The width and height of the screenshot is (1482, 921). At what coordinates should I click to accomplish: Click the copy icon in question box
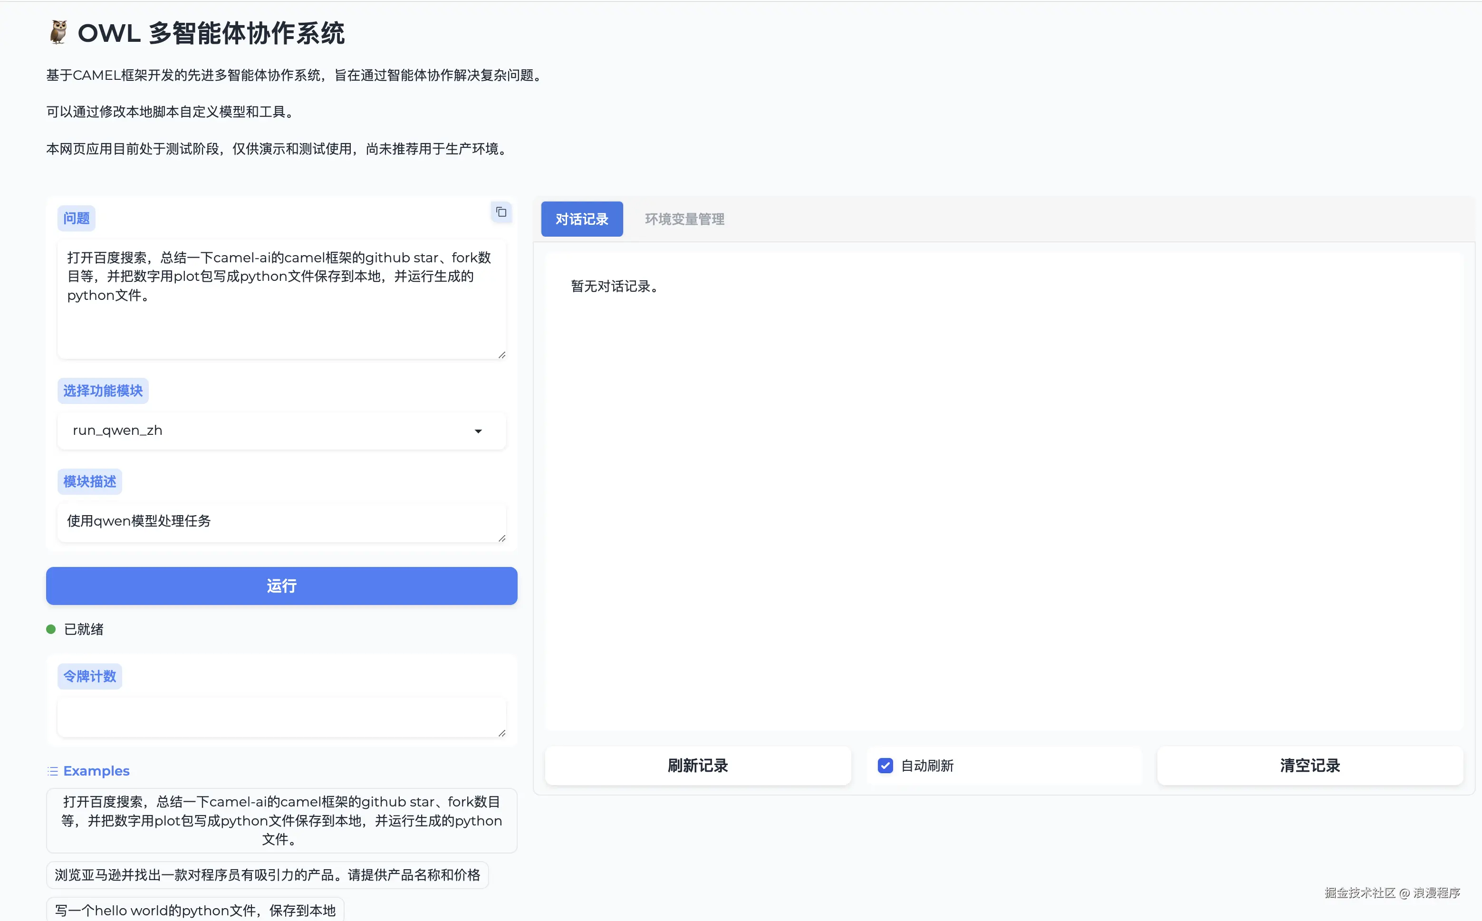pos(500,212)
